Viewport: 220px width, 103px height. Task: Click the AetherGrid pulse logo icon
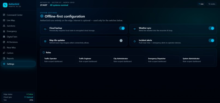5,5
